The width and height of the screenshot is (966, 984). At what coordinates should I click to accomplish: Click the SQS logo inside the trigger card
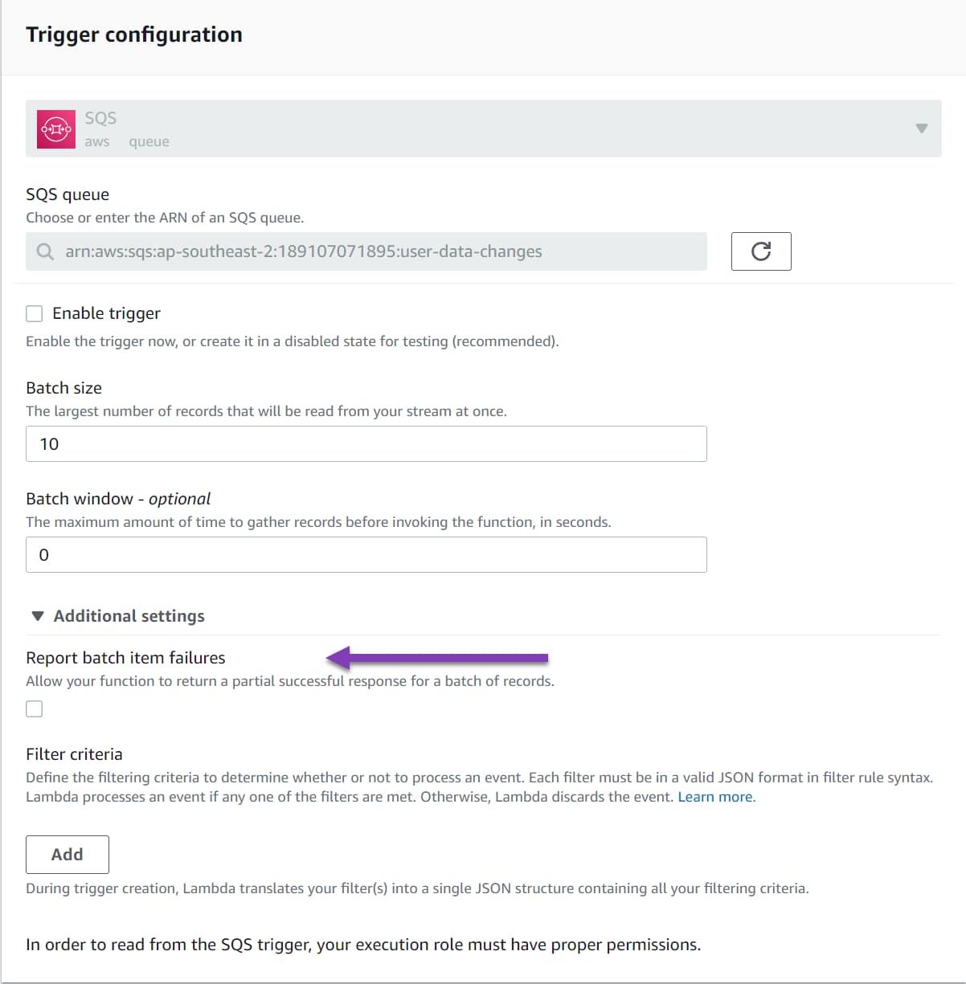click(x=55, y=129)
